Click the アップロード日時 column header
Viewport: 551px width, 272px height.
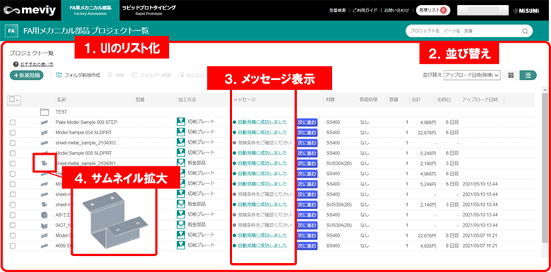click(480, 100)
